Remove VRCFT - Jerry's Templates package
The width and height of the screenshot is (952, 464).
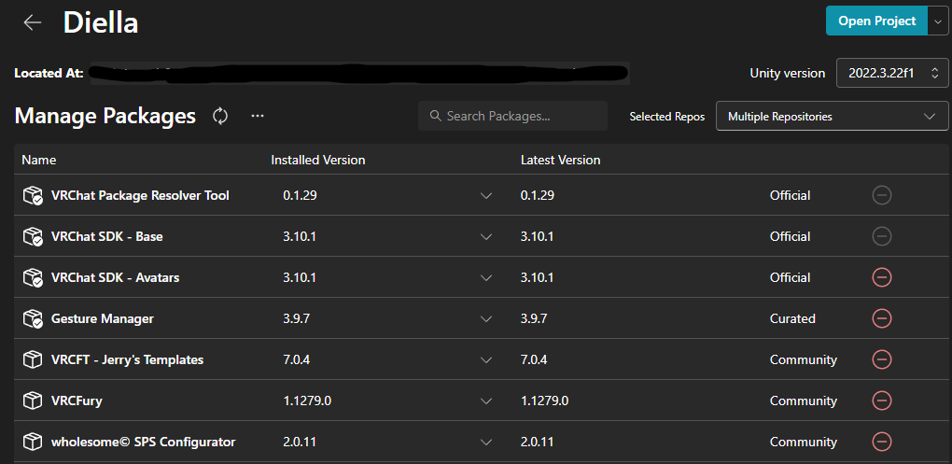881,359
